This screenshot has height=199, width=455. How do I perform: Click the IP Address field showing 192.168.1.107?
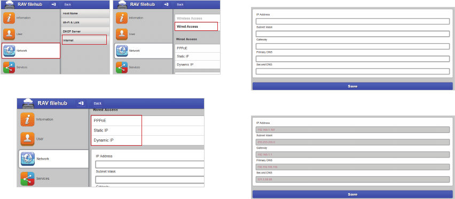tap(352, 130)
